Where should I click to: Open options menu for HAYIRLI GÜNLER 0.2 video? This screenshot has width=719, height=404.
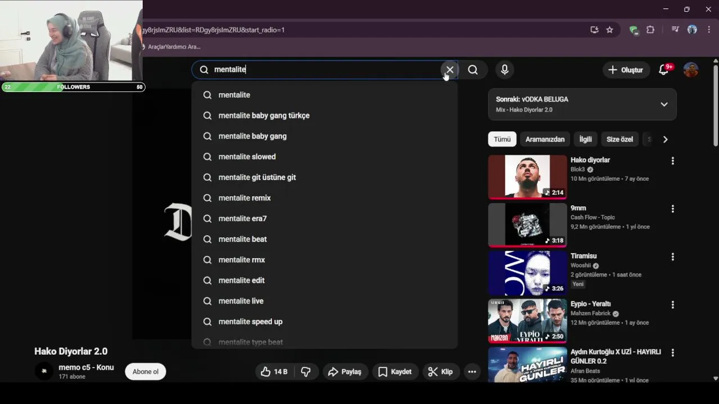[x=672, y=353]
